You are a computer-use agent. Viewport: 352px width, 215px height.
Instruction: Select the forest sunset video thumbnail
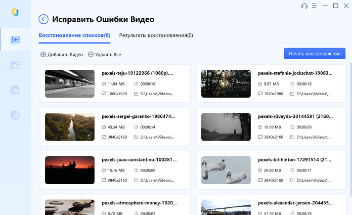click(x=226, y=83)
